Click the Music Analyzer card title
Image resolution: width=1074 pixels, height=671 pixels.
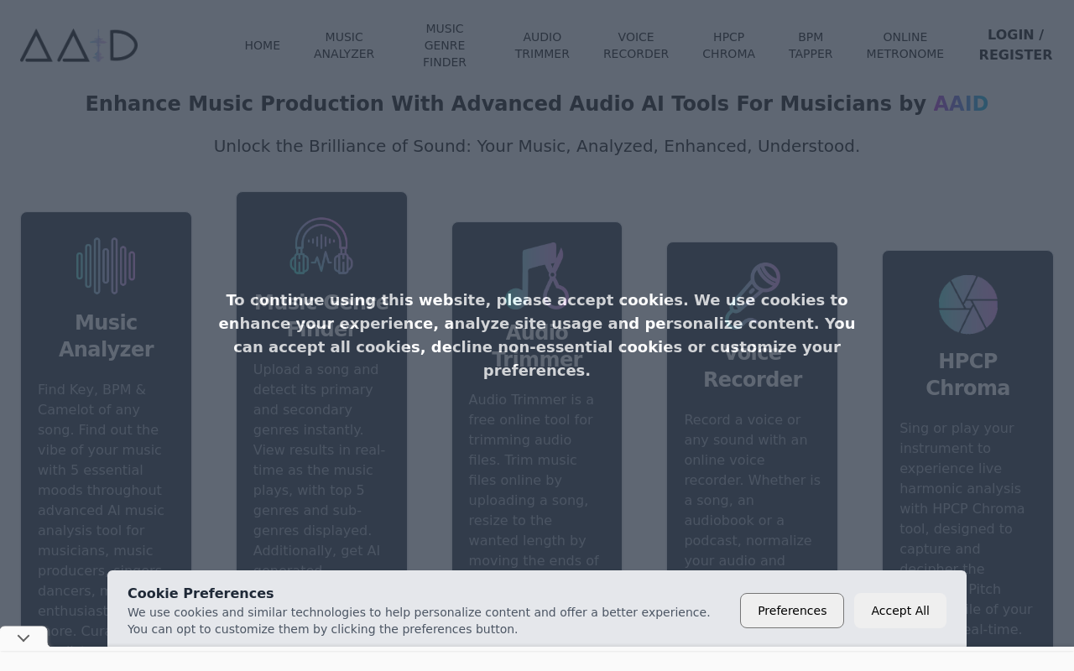coord(106,335)
